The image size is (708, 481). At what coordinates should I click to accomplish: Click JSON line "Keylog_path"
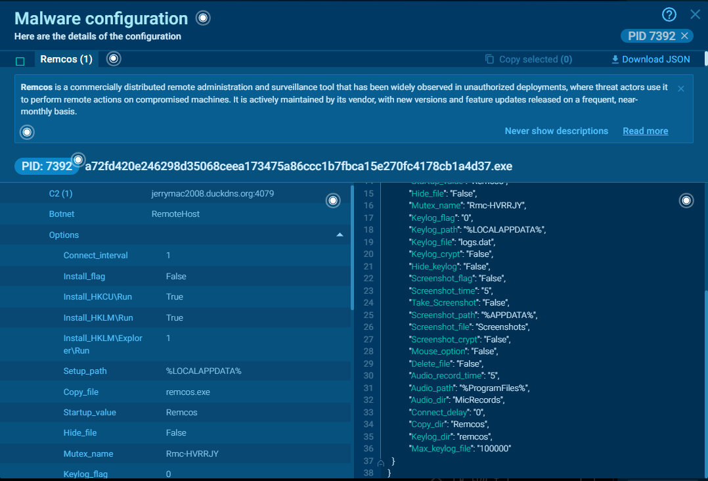click(x=477, y=230)
